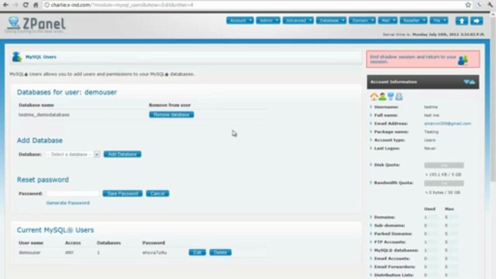Reload the page in browser
The image size is (496, 279).
[x=26, y=5]
